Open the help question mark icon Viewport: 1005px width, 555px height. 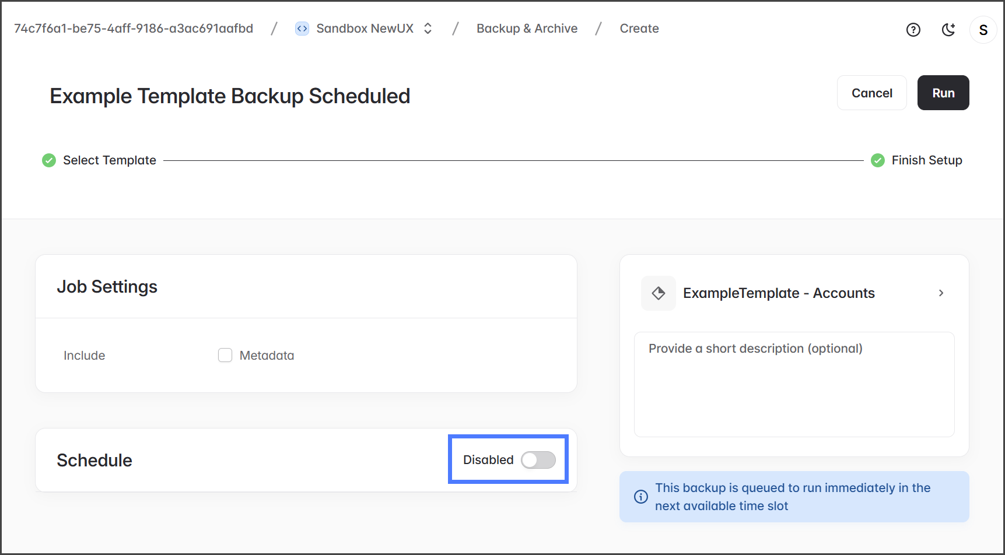point(913,30)
